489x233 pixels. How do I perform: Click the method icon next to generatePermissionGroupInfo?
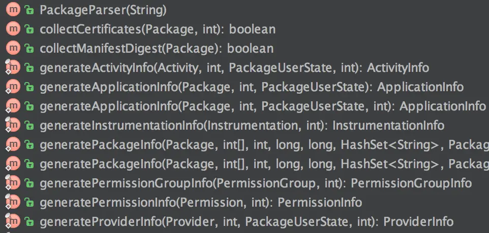[12, 183]
